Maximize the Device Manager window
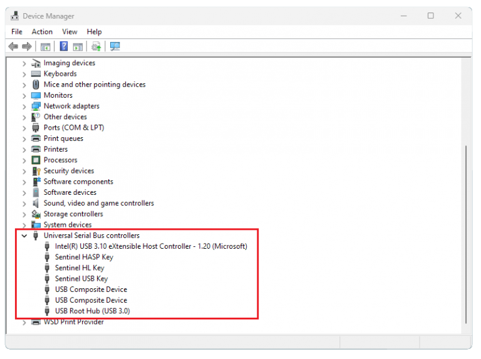The height and width of the screenshot is (359, 481). click(431, 16)
